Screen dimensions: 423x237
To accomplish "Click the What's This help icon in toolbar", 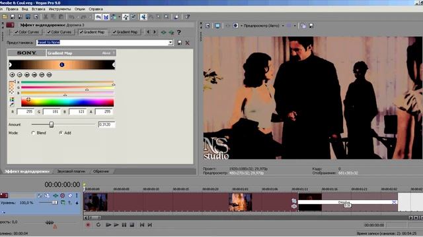I will [187, 17].
